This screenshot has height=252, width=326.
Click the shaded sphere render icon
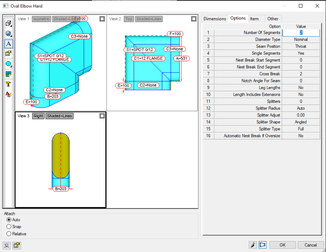point(9,34)
